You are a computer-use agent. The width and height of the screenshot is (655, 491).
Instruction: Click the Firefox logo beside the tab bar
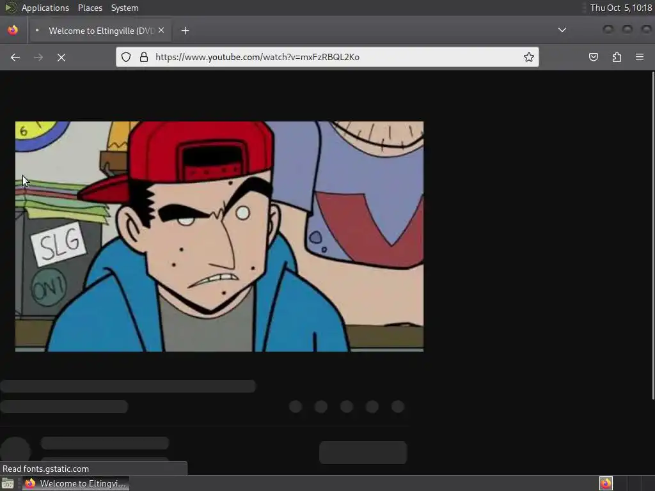(x=13, y=30)
